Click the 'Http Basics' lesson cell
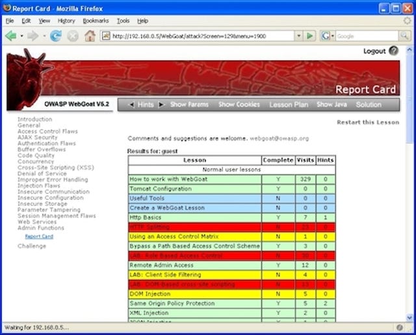The width and height of the screenshot is (416, 335). pyautogui.click(x=195, y=217)
